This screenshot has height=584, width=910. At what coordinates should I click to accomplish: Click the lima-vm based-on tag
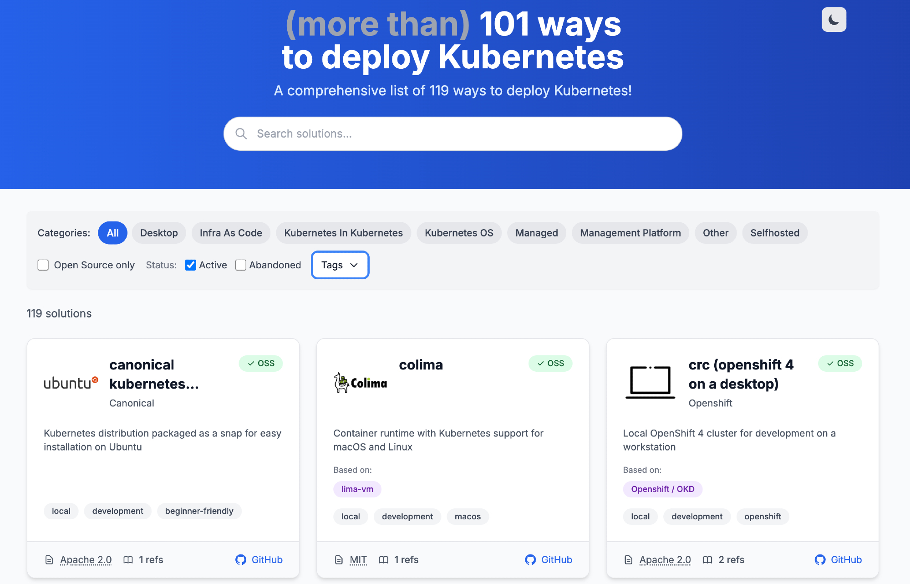pyautogui.click(x=357, y=489)
